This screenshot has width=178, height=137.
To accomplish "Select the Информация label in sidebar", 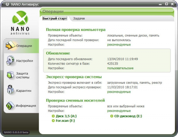I will coord(26,106).
